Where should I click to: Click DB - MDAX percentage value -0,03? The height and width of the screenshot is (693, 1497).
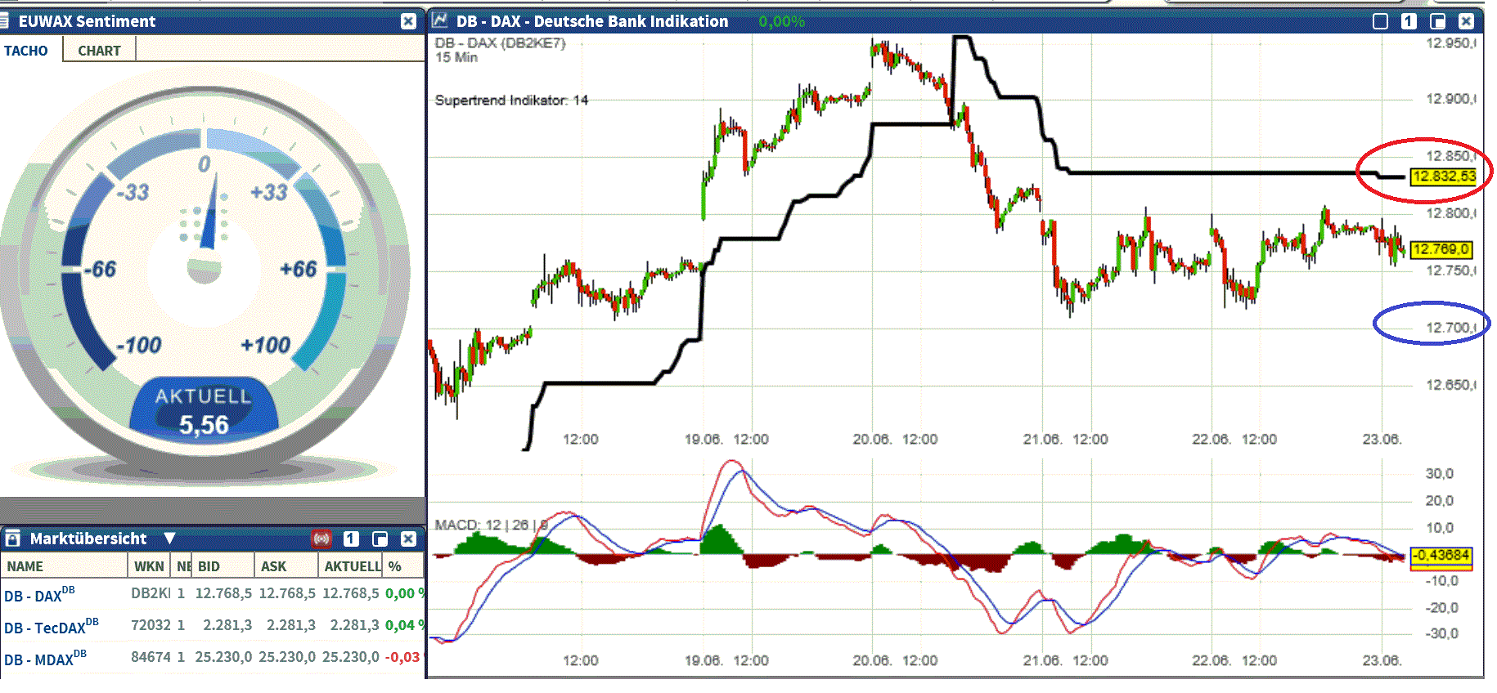[x=403, y=657]
